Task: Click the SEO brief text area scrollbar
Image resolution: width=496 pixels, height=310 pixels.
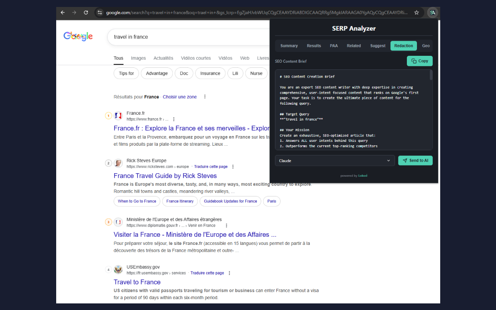Action: (x=431, y=75)
